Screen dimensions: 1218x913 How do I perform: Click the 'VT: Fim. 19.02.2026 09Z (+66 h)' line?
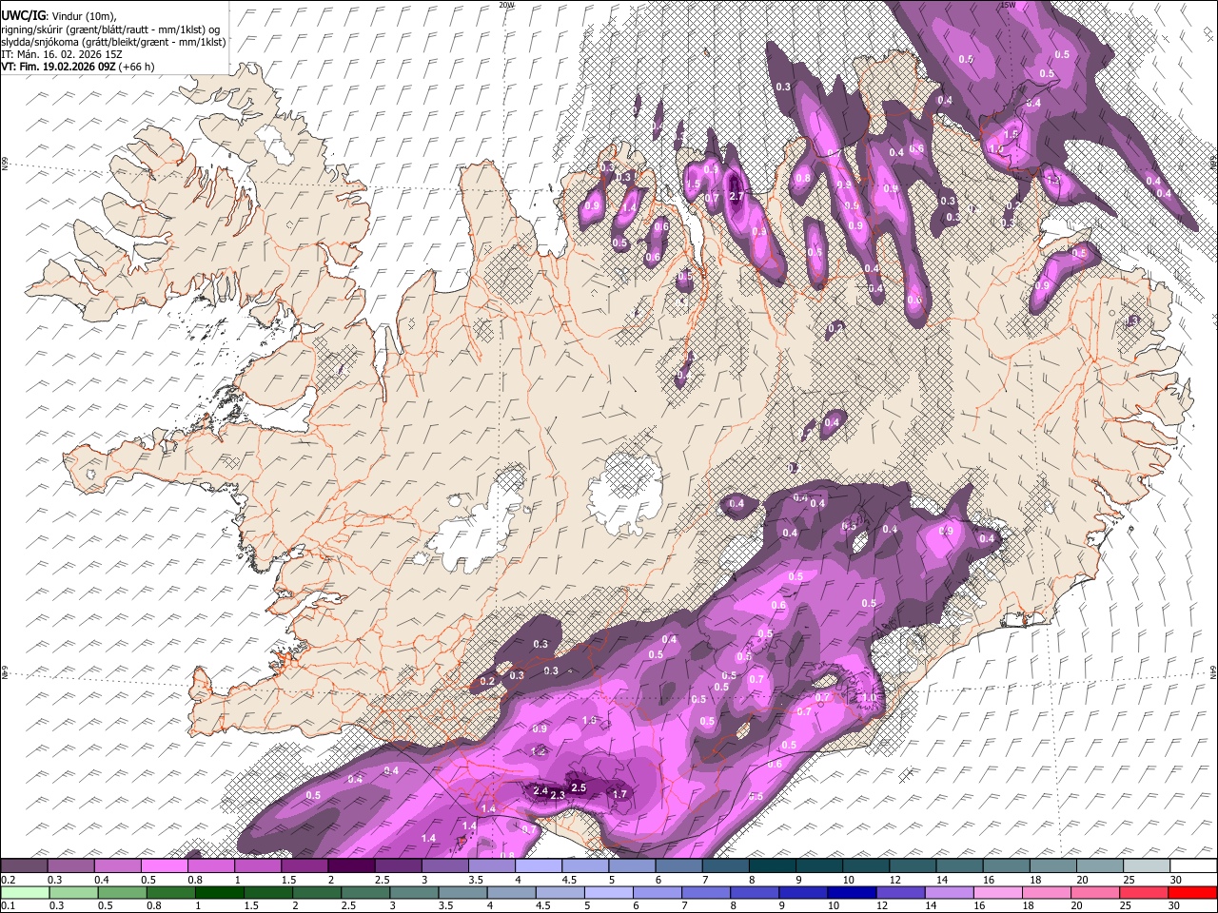coord(78,67)
